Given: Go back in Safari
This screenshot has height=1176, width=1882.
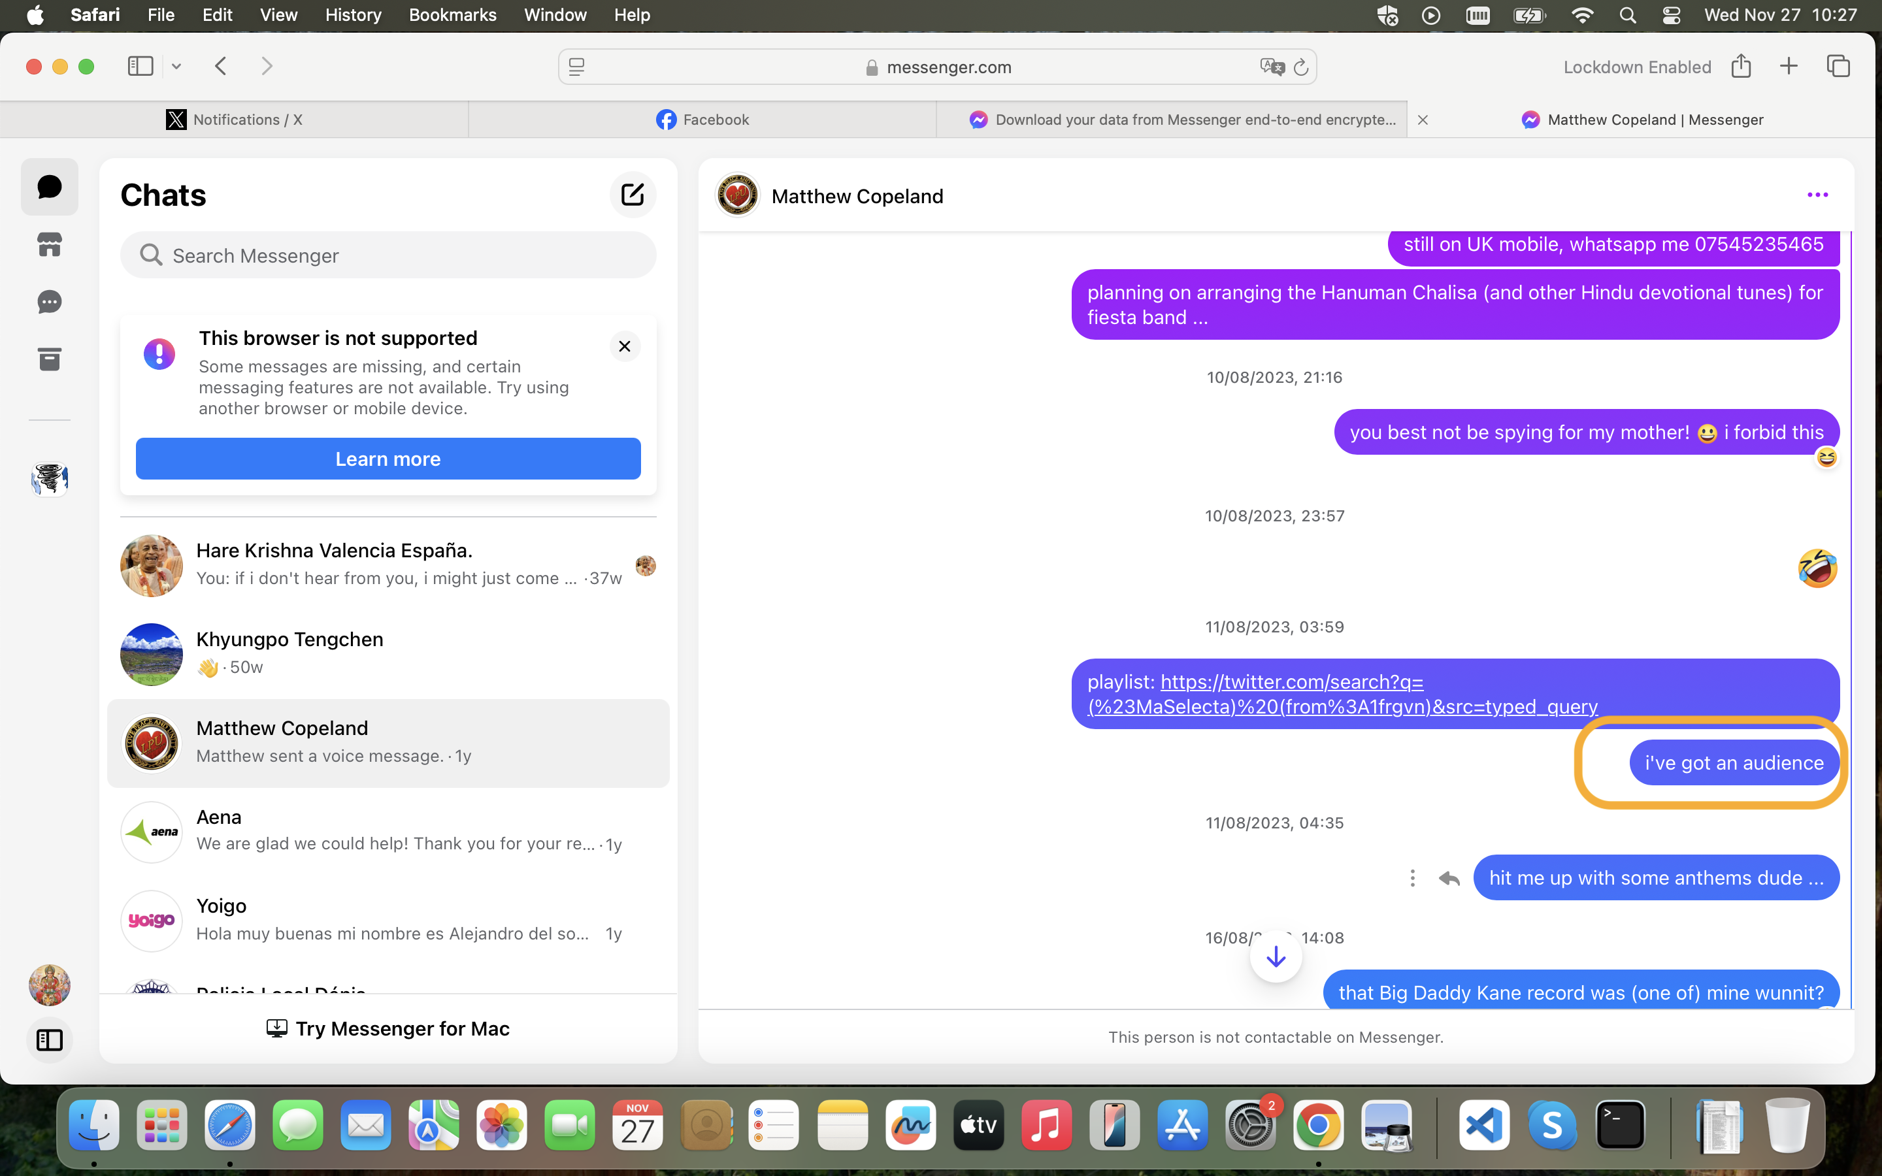Looking at the screenshot, I should coord(221,66).
